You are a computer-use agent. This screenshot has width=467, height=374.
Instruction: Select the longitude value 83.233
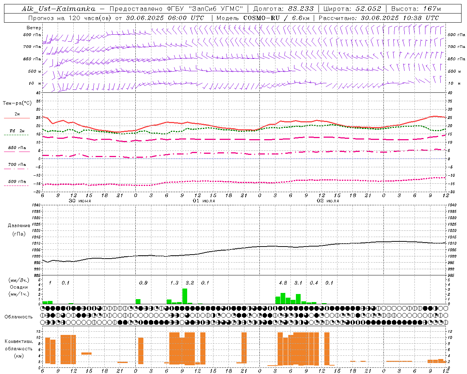pyautogui.click(x=301, y=9)
